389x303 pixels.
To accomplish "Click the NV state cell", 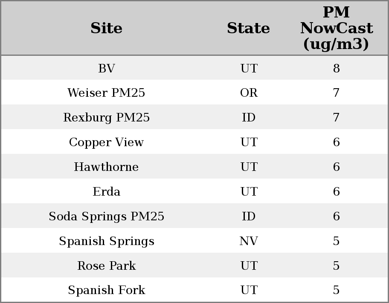I will (249, 241).
